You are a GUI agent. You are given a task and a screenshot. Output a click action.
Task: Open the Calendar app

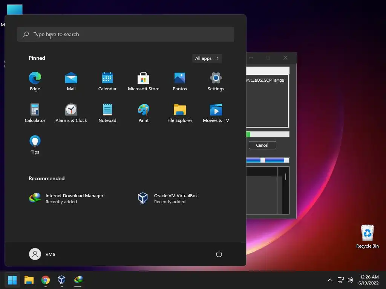click(x=107, y=82)
